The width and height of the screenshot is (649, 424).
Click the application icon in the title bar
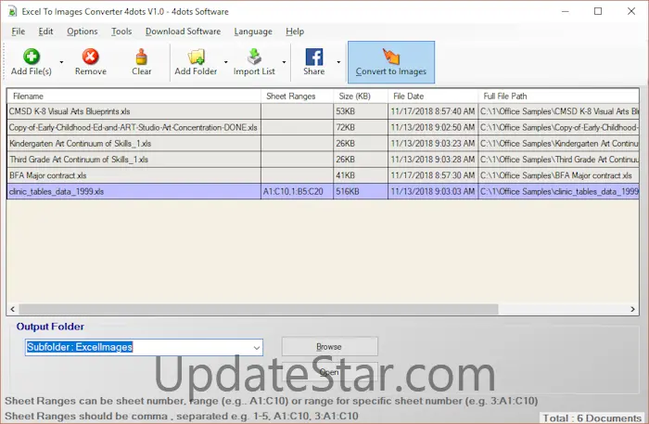[11, 11]
